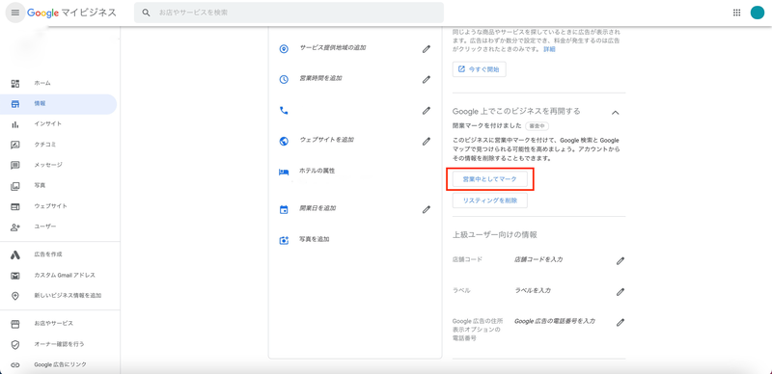772x374 pixels.
Task: Click the 写真 image icon in sidebar
Action: click(15, 186)
